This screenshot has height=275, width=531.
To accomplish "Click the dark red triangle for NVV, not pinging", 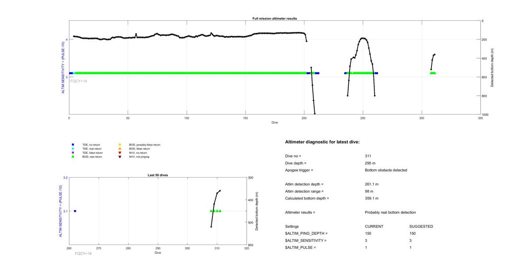I will click(119, 157).
